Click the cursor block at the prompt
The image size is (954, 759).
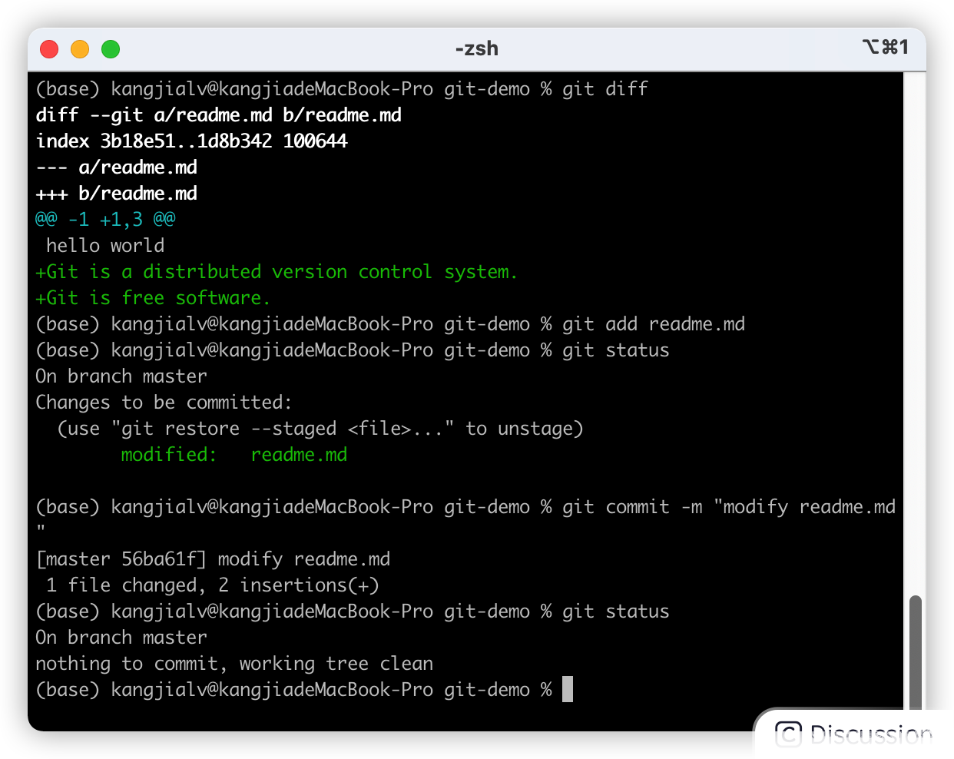568,689
